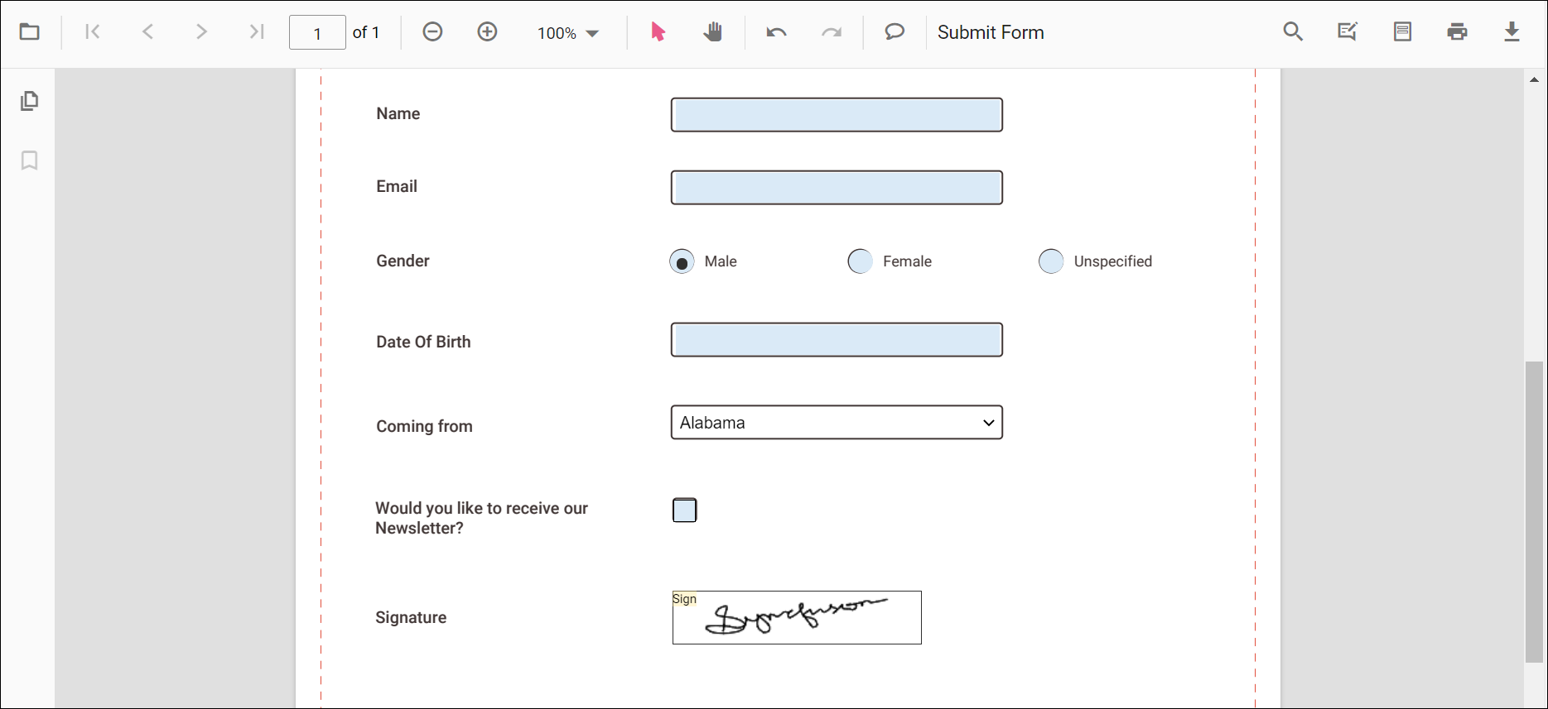
Task: Click the Open file folder icon
Action: coord(30,32)
